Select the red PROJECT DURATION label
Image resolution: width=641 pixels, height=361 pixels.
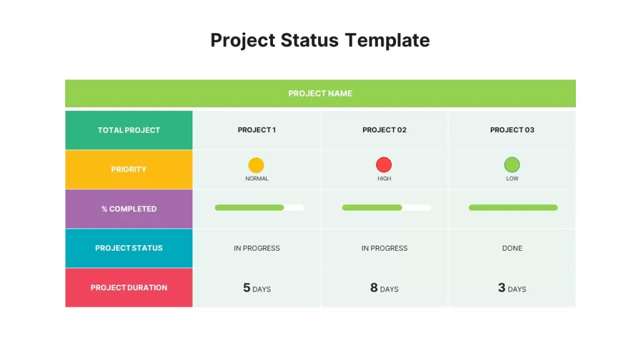point(129,288)
